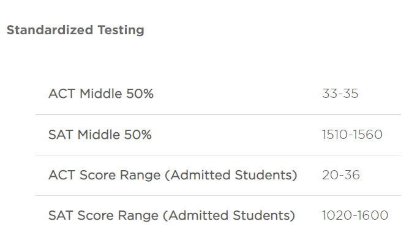Click the "50%" text in the SAT Middle row

pos(138,135)
